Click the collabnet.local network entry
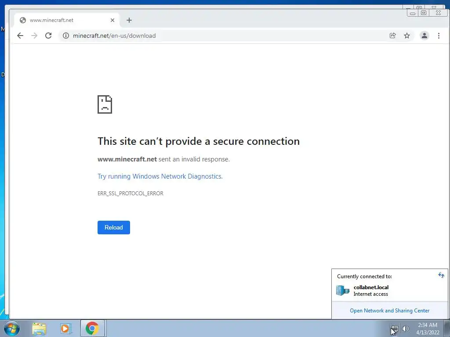 pos(389,290)
